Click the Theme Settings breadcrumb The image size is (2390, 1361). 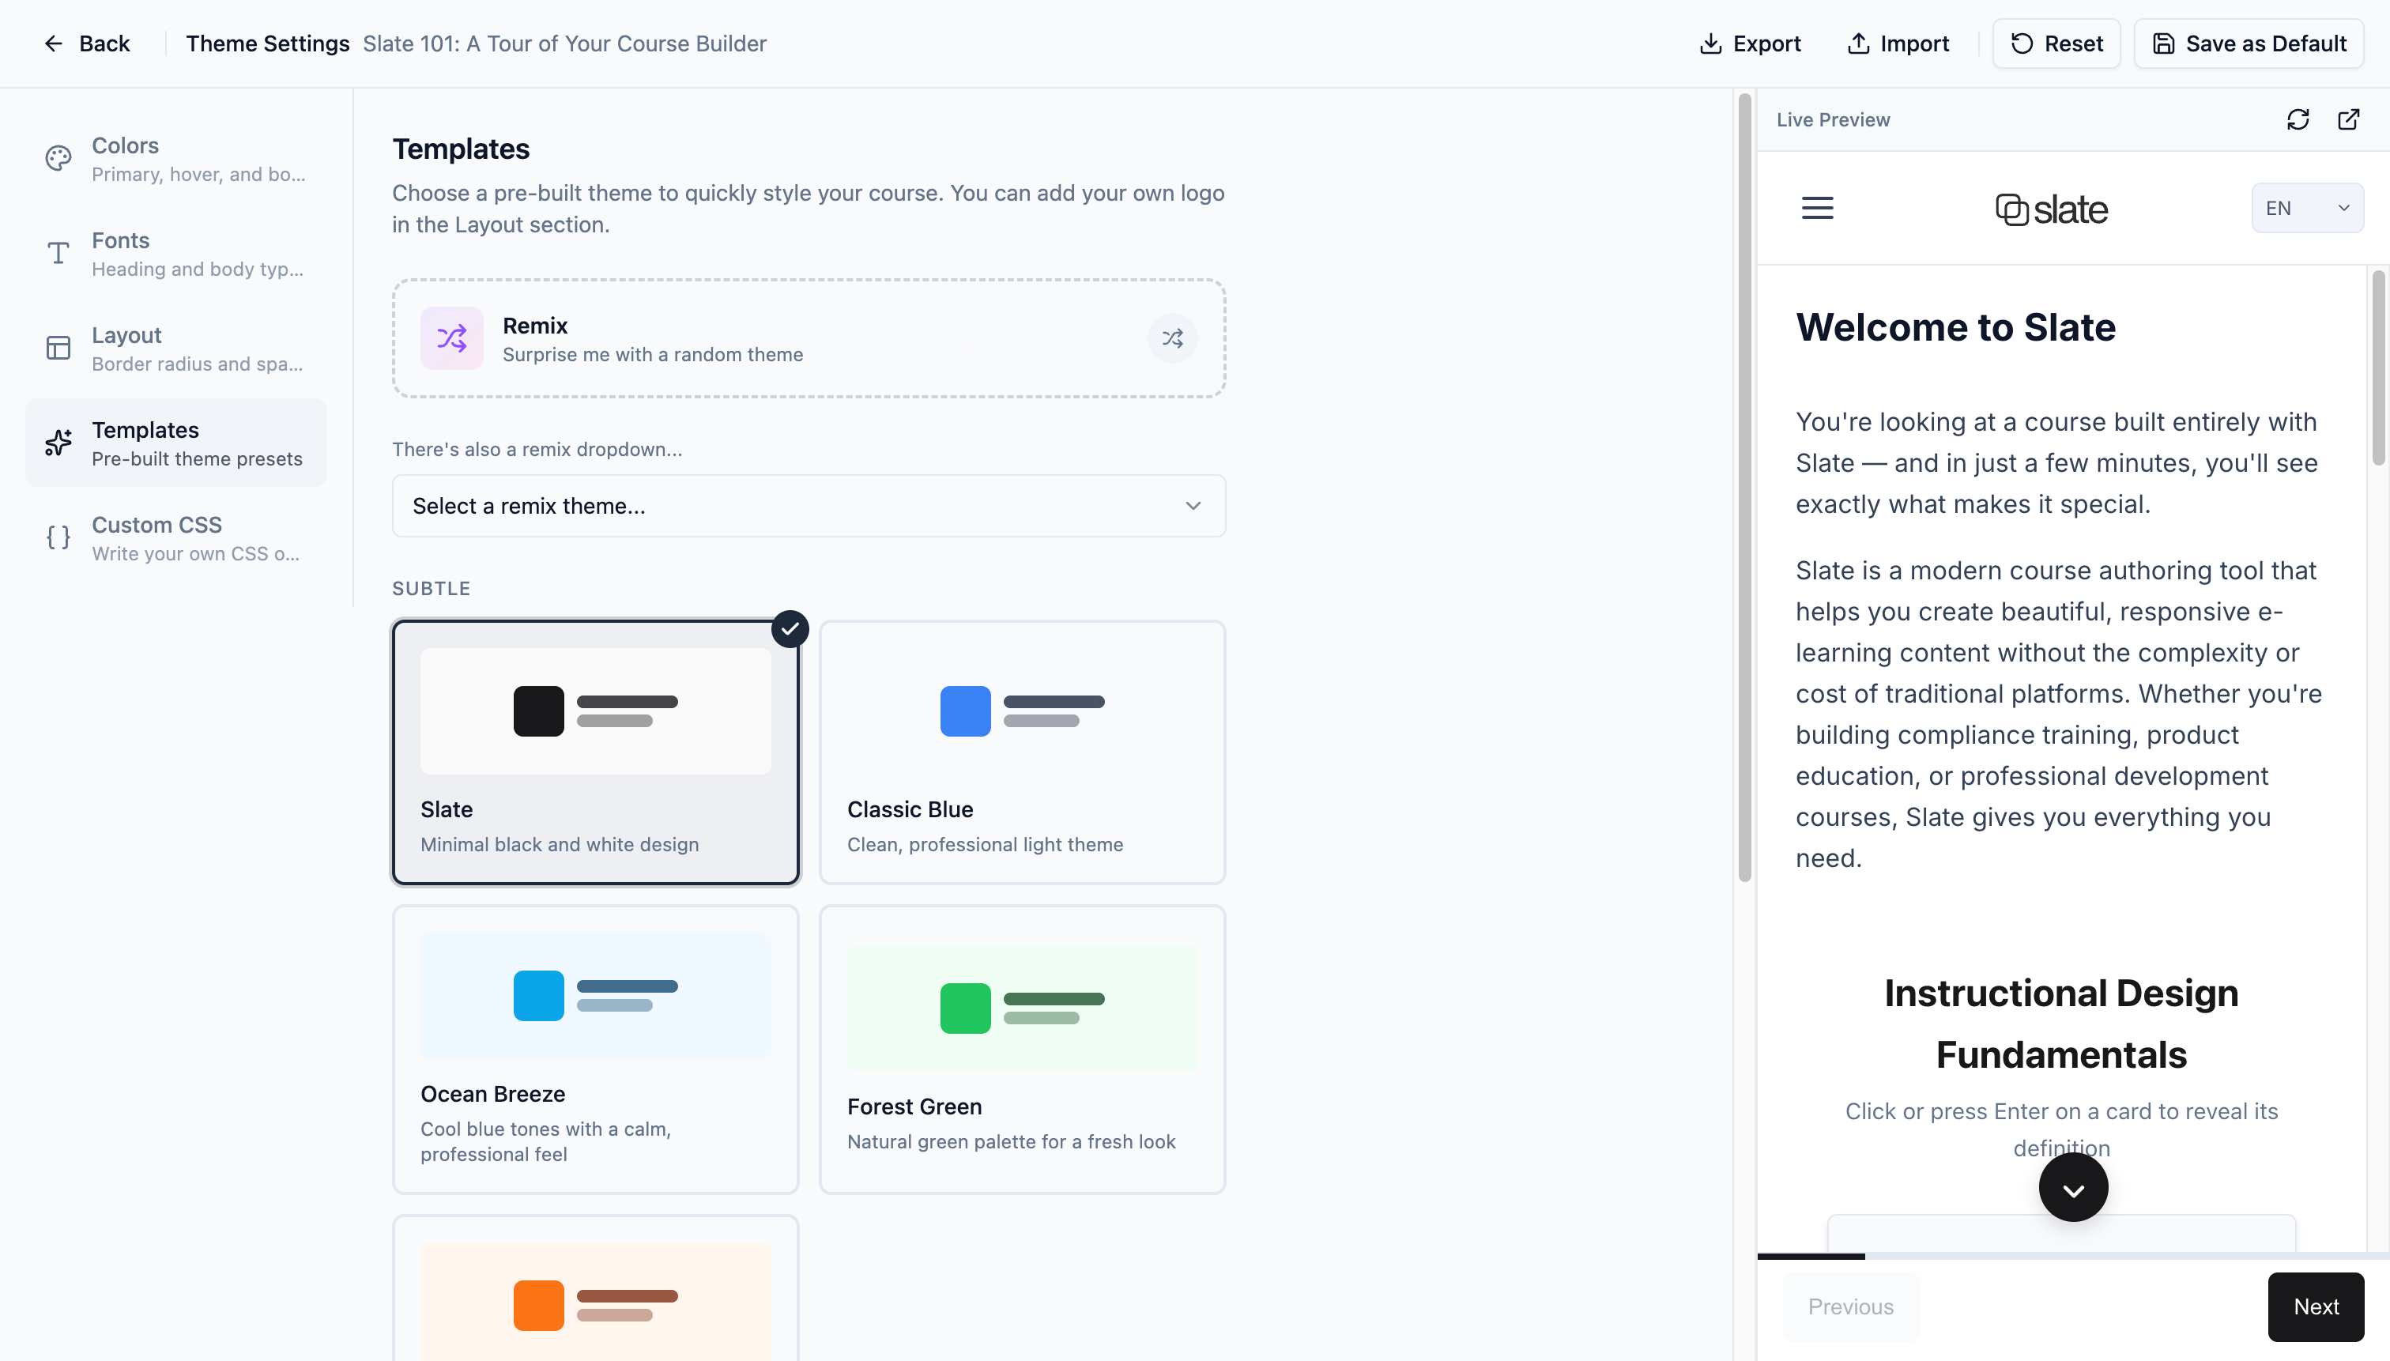(267, 43)
